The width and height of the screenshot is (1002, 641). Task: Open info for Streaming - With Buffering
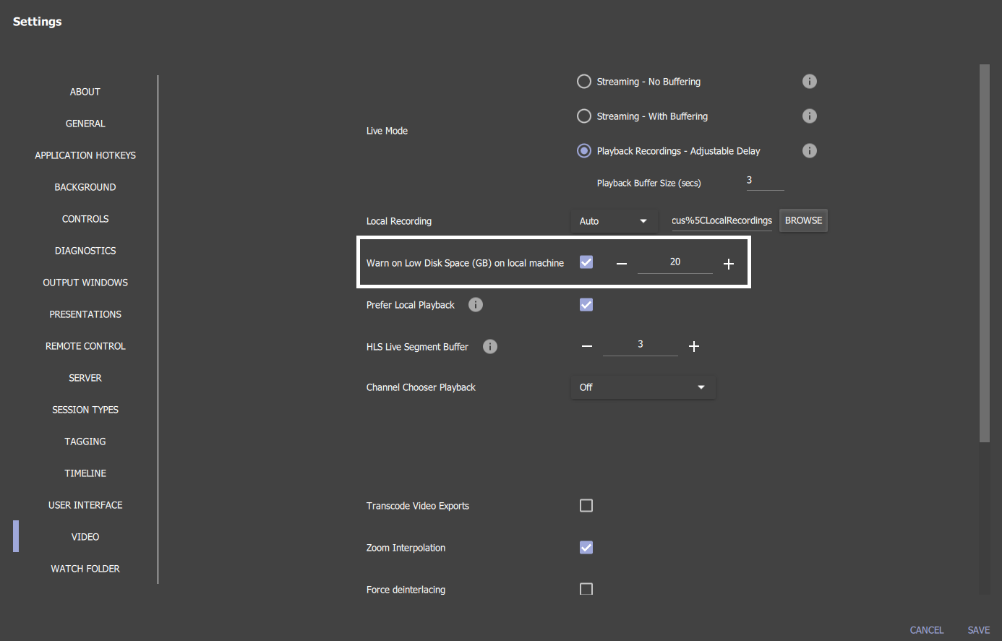coord(810,116)
